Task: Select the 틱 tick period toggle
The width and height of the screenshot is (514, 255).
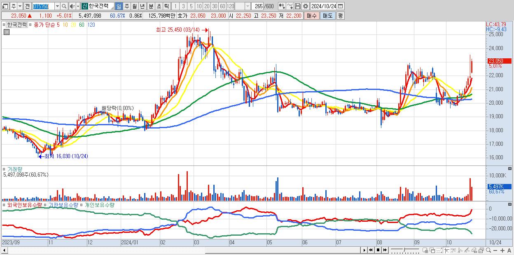Action: click(x=166, y=6)
